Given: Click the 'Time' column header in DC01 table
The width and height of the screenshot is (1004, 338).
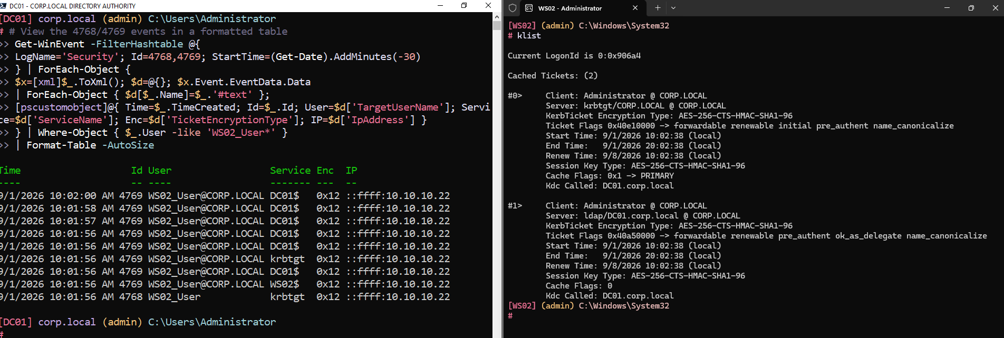Looking at the screenshot, I should [9, 171].
